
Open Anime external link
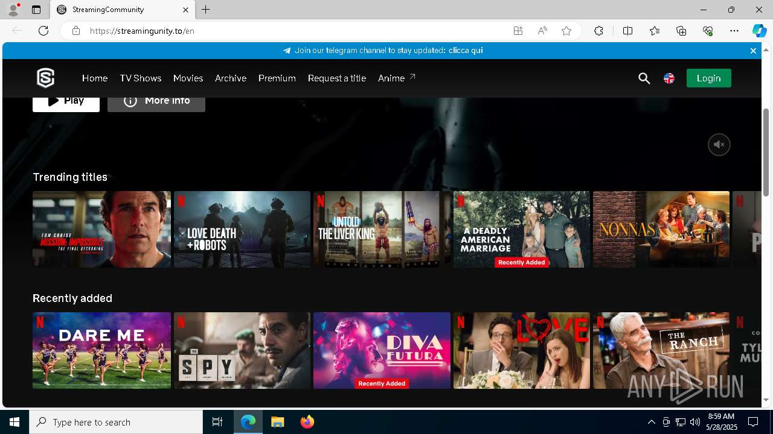(397, 78)
